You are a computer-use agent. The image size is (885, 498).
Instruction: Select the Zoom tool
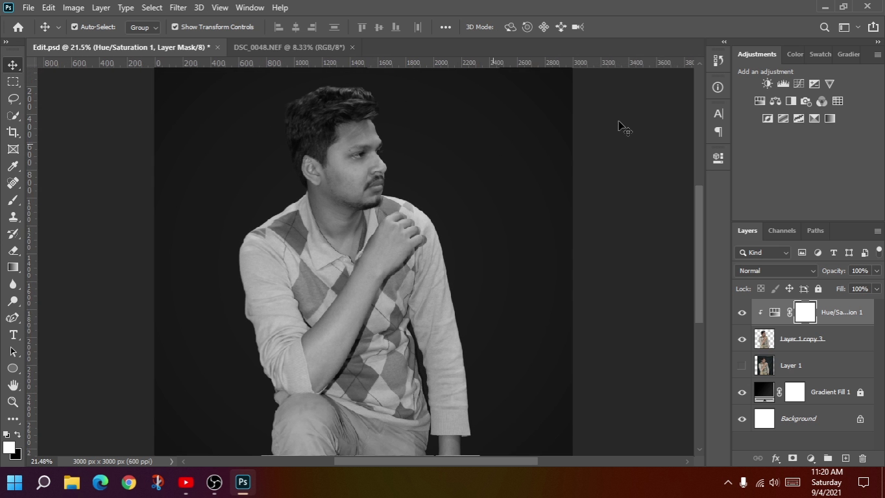tap(13, 402)
